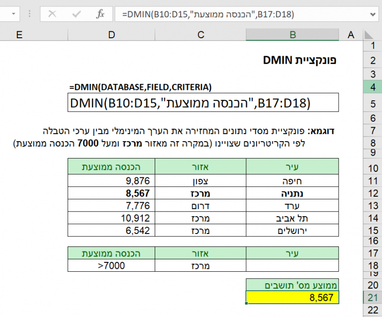The width and height of the screenshot is (382, 317).
Task: Click the bold 8,567 cell in row 12
Action: pos(111,193)
